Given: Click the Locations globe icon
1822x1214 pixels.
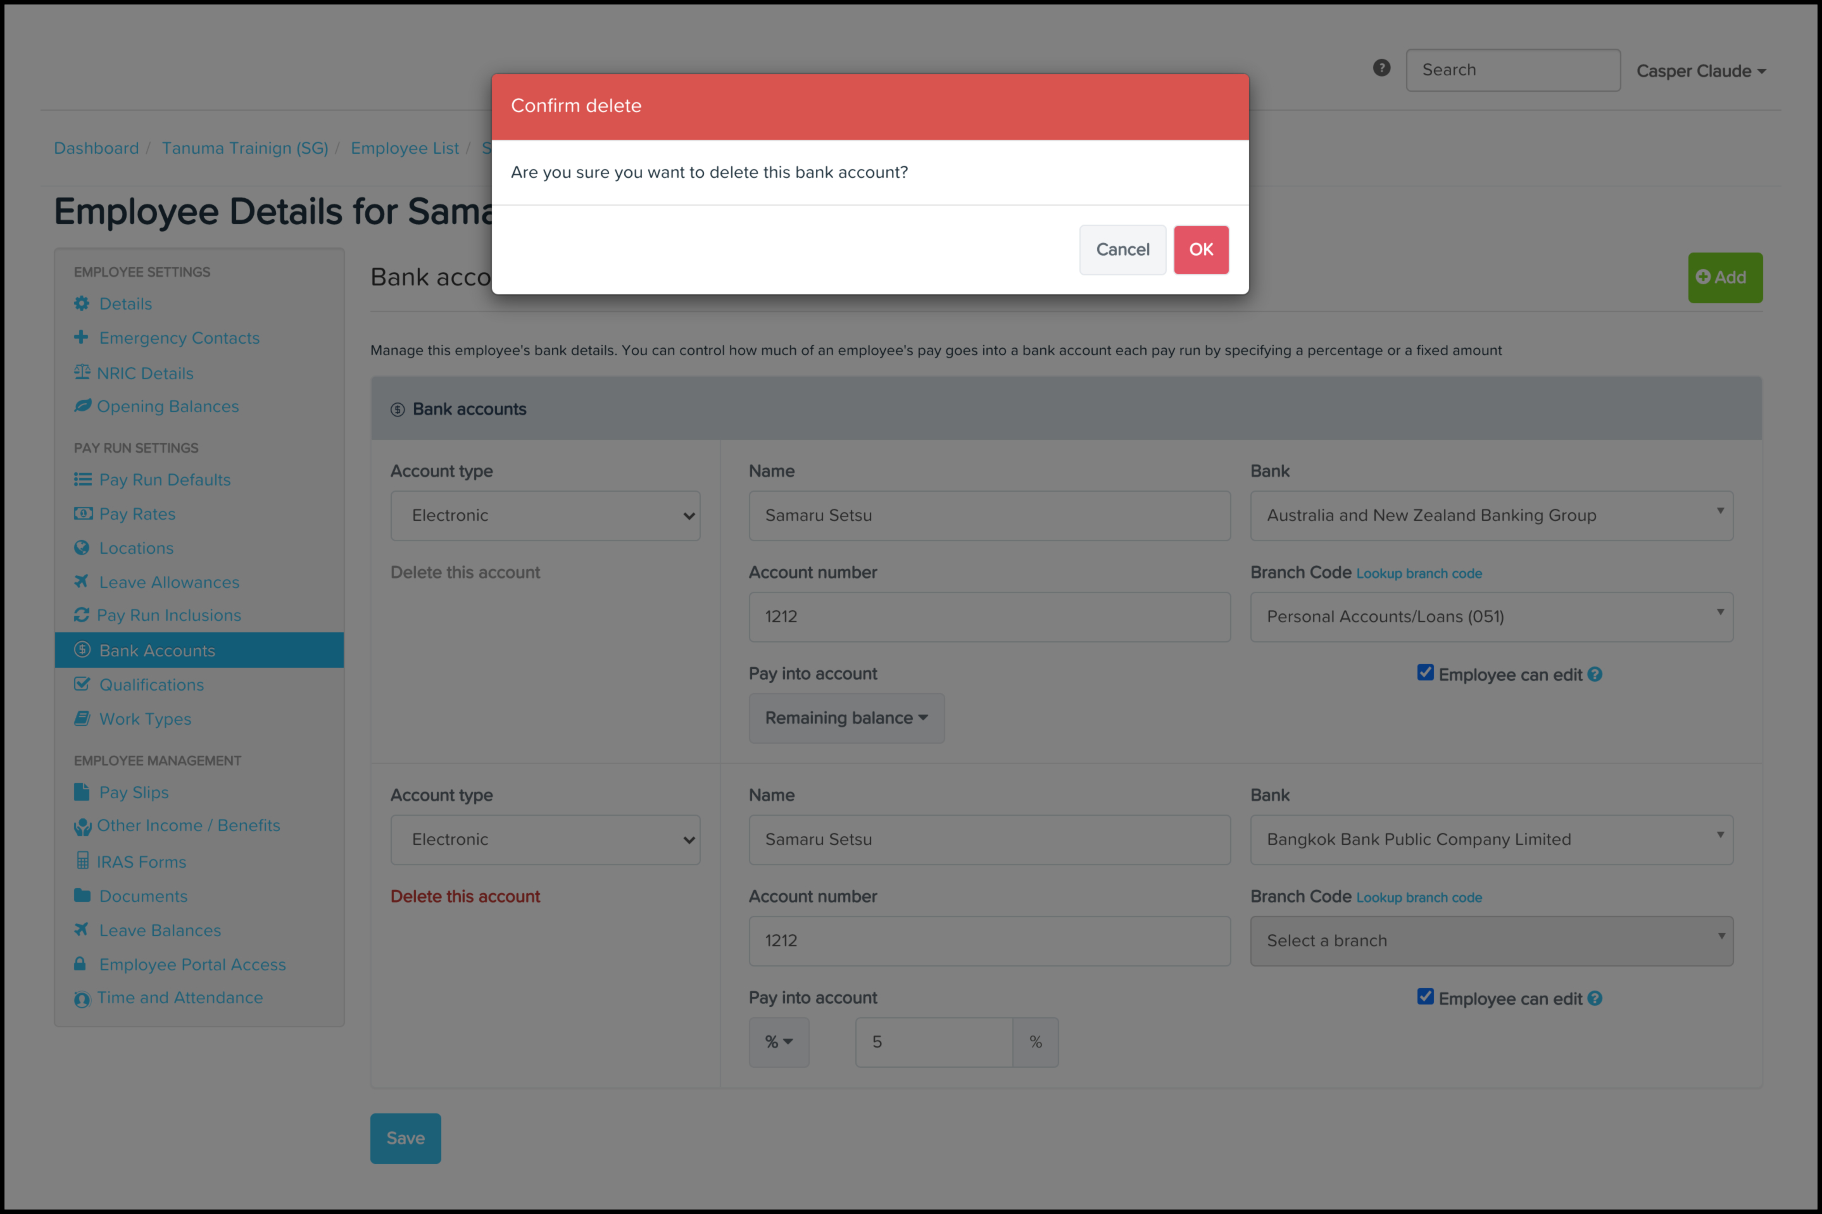Looking at the screenshot, I should tap(82, 548).
